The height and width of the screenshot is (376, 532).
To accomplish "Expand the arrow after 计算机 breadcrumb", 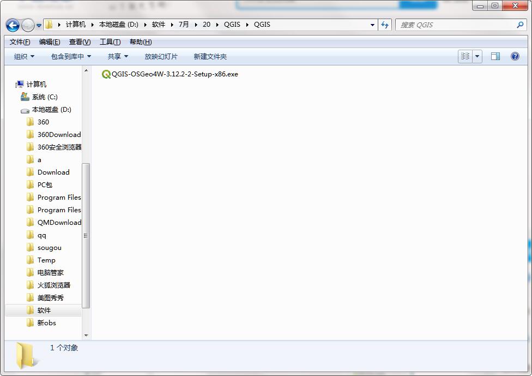I will (93, 25).
